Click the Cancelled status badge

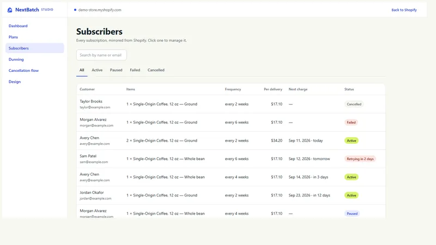click(354, 104)
